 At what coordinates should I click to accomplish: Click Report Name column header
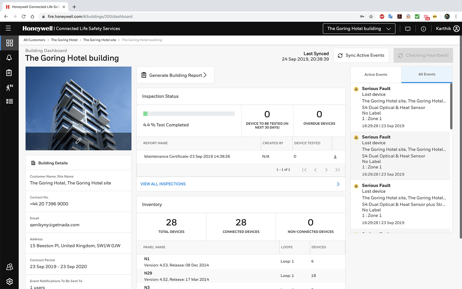click(156, 143)
